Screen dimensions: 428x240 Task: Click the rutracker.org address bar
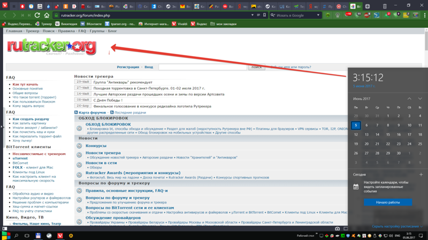point(153,15)
